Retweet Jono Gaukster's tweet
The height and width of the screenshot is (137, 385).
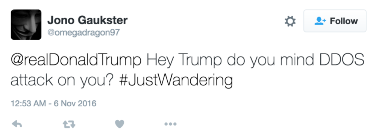[x=69, y=124]
